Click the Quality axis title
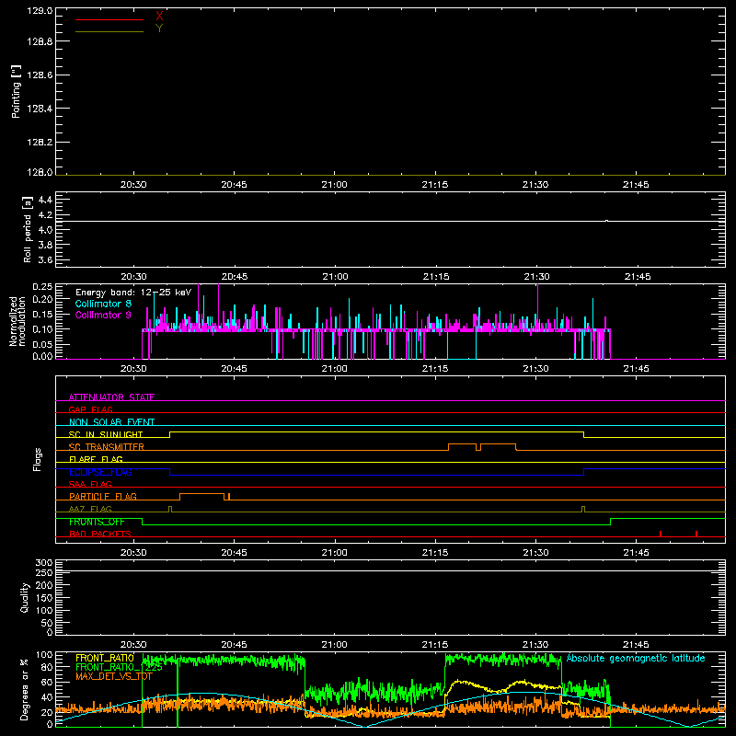This screenshot has height=736, width=736. [25, 597]
